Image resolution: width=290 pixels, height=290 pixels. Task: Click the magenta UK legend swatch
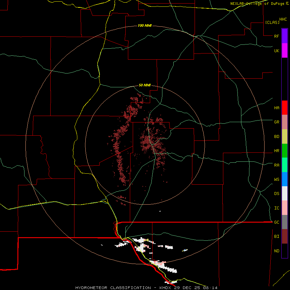tap(285, 51)
